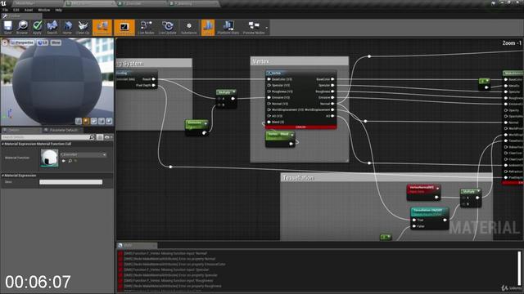Open the viewport Show dropdown

coord(56,42)
